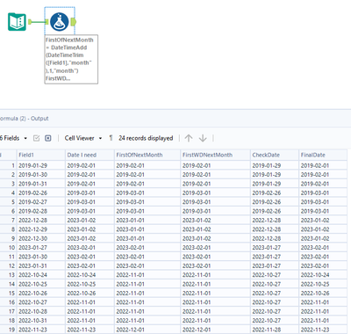Select the Date I need column header

click(x=90, y=155)
